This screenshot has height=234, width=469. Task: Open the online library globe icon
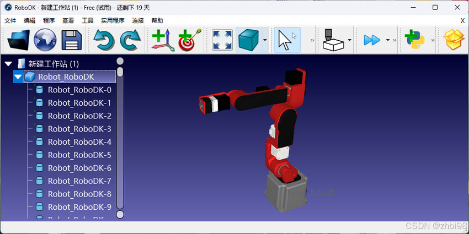click(45, 40)
